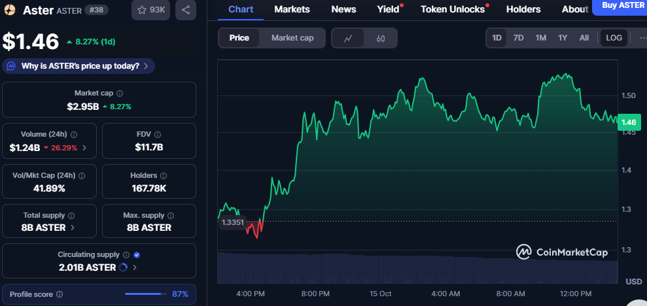Open the Markets tab
The image size is (647, 306).
[x=292, y=9]
